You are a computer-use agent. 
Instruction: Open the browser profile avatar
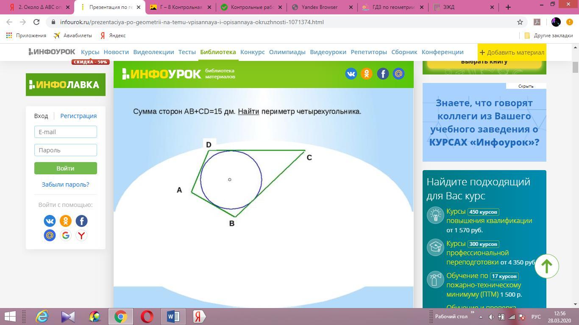[556, 22]
